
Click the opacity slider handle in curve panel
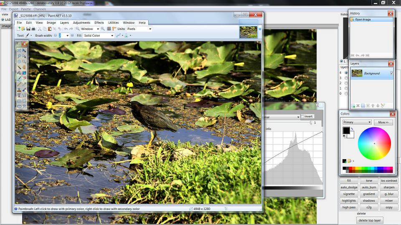tap(311, 122)
